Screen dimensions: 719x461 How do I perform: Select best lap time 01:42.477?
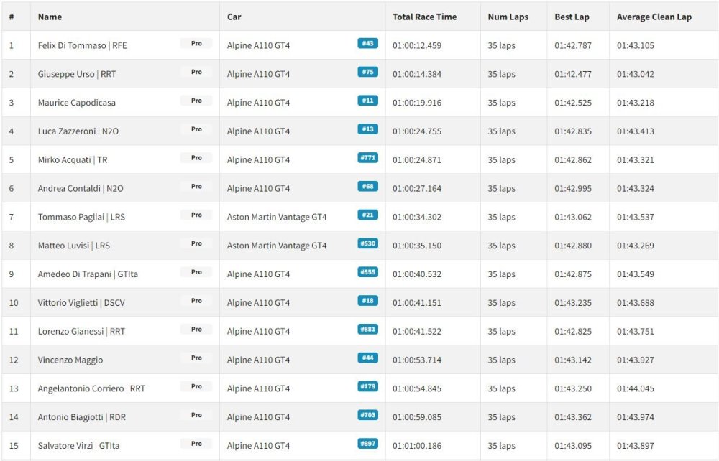tap(573, 74)
